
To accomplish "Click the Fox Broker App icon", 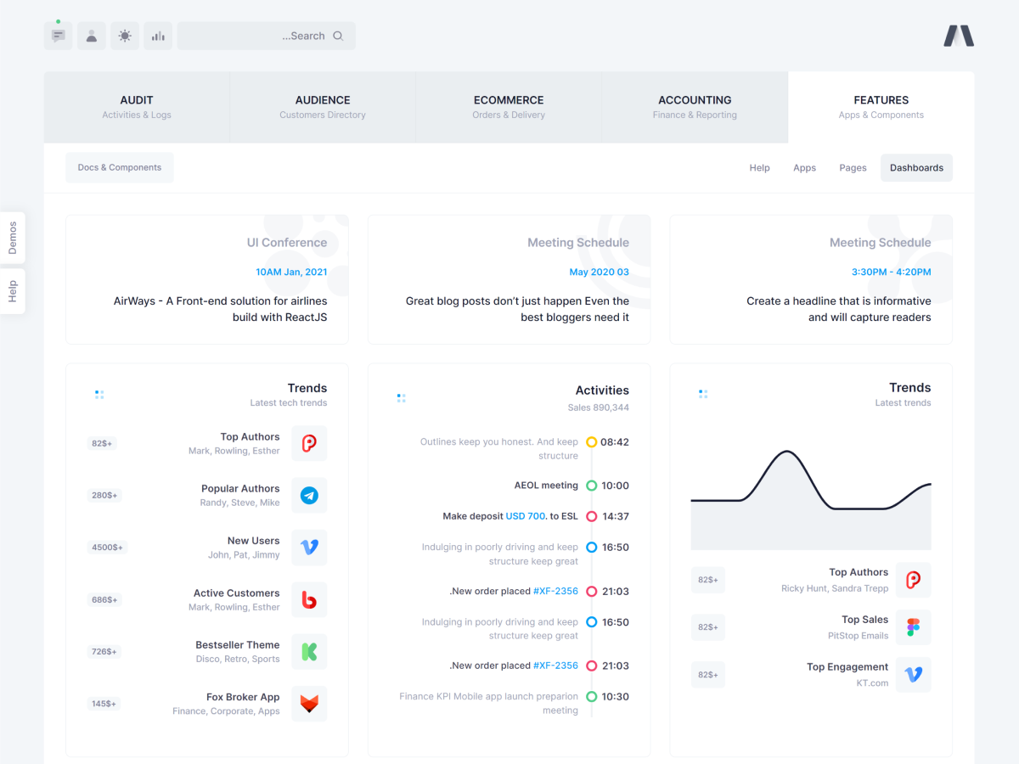I will tap(309, 704).
